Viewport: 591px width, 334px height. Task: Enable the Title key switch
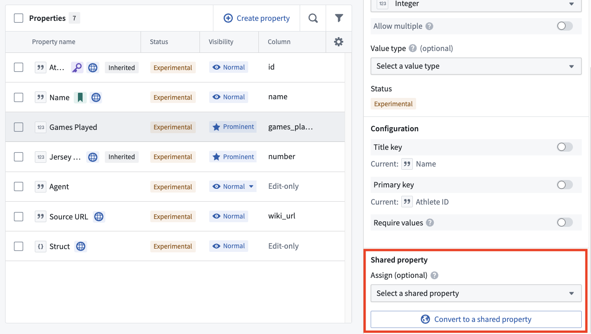click(x=565, y=147)
